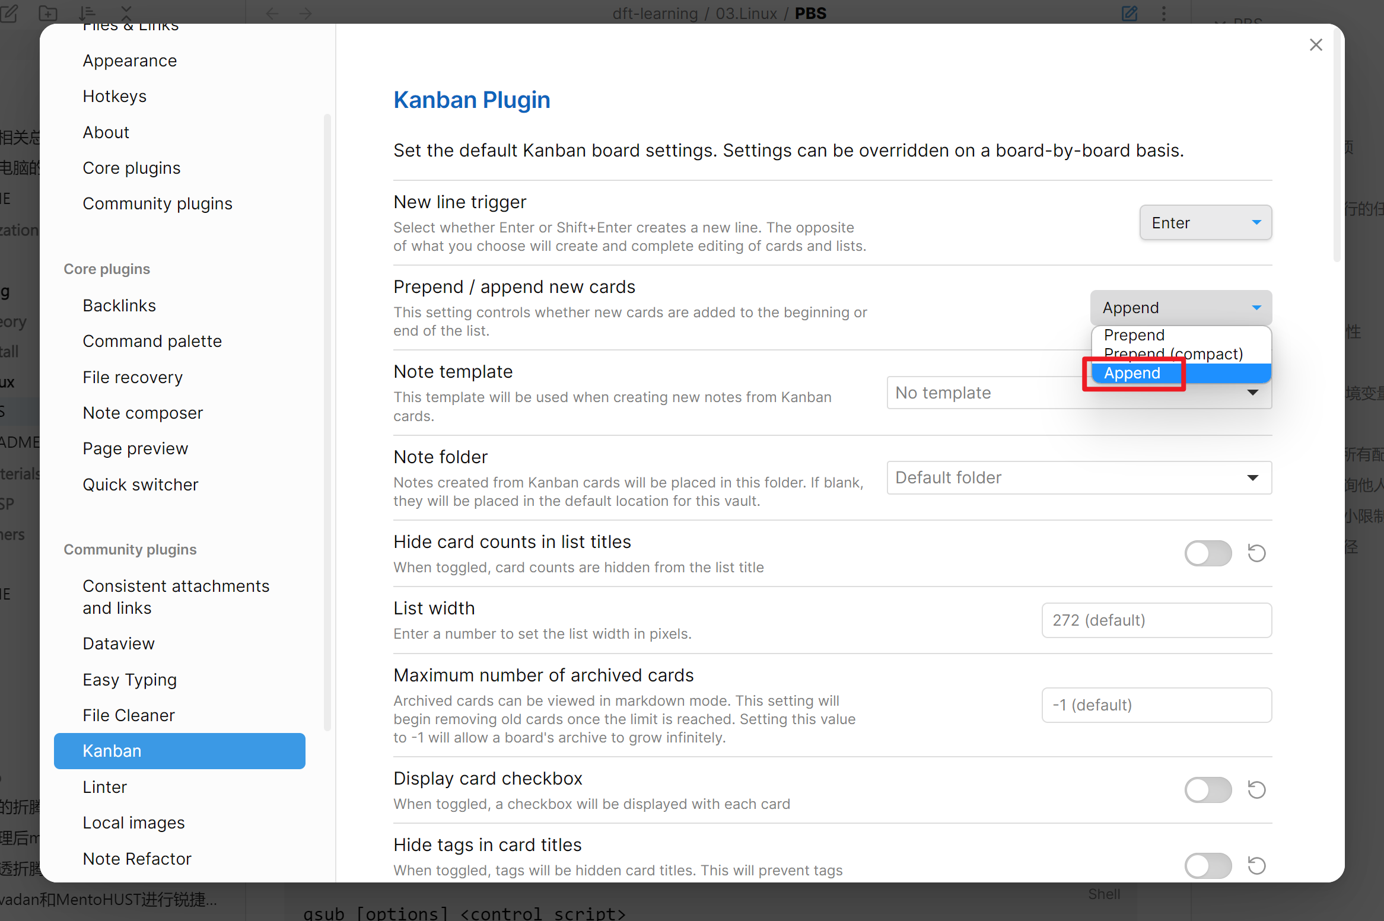Go to Community plugins settings
This screenshot has height=921, width=1384.
point(157,203)
